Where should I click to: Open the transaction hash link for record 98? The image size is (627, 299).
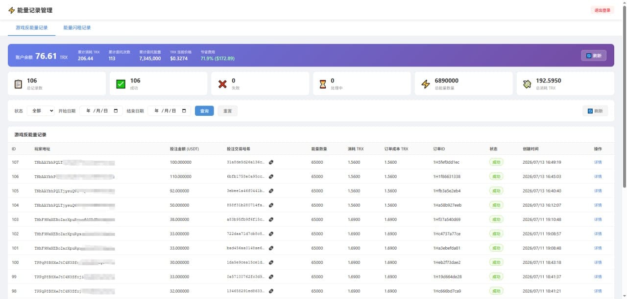click(x=271, y=291)
